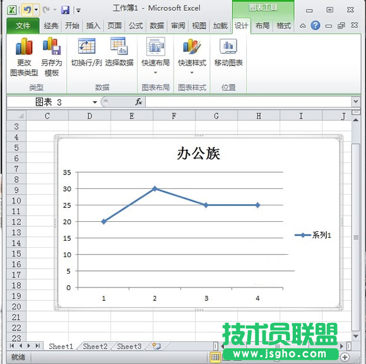Click the zoom in plus button
Viewport: 366px width, 364px height.
pyautogui.click(x=345, y=357)
